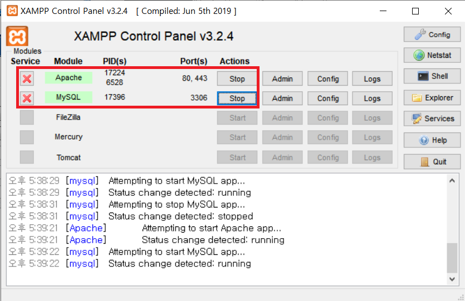This screenshot has height=301, width=465.
Task: Open the FileZilla Logs menu
Action: (x=372, y=118)
